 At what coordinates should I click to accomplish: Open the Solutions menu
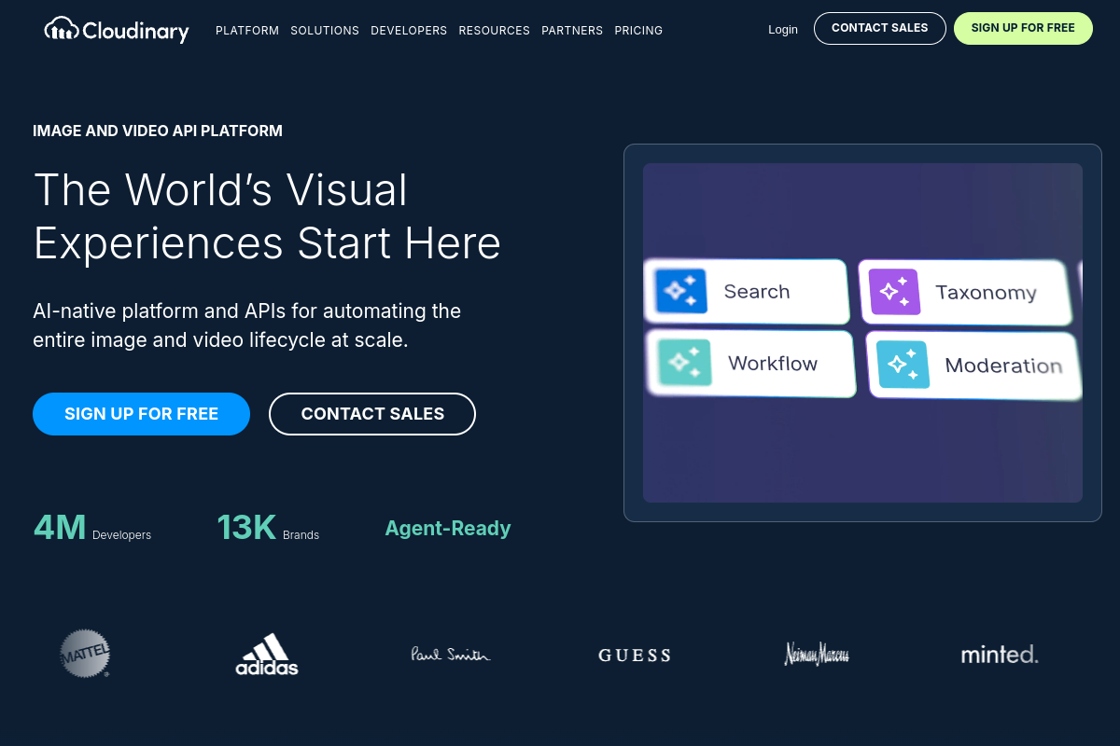pyautogui.click(x=325, y=31)
